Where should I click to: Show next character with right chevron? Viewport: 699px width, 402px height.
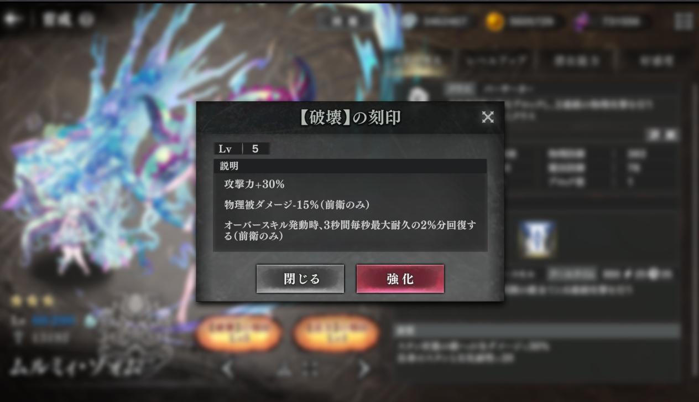[364, 368]
